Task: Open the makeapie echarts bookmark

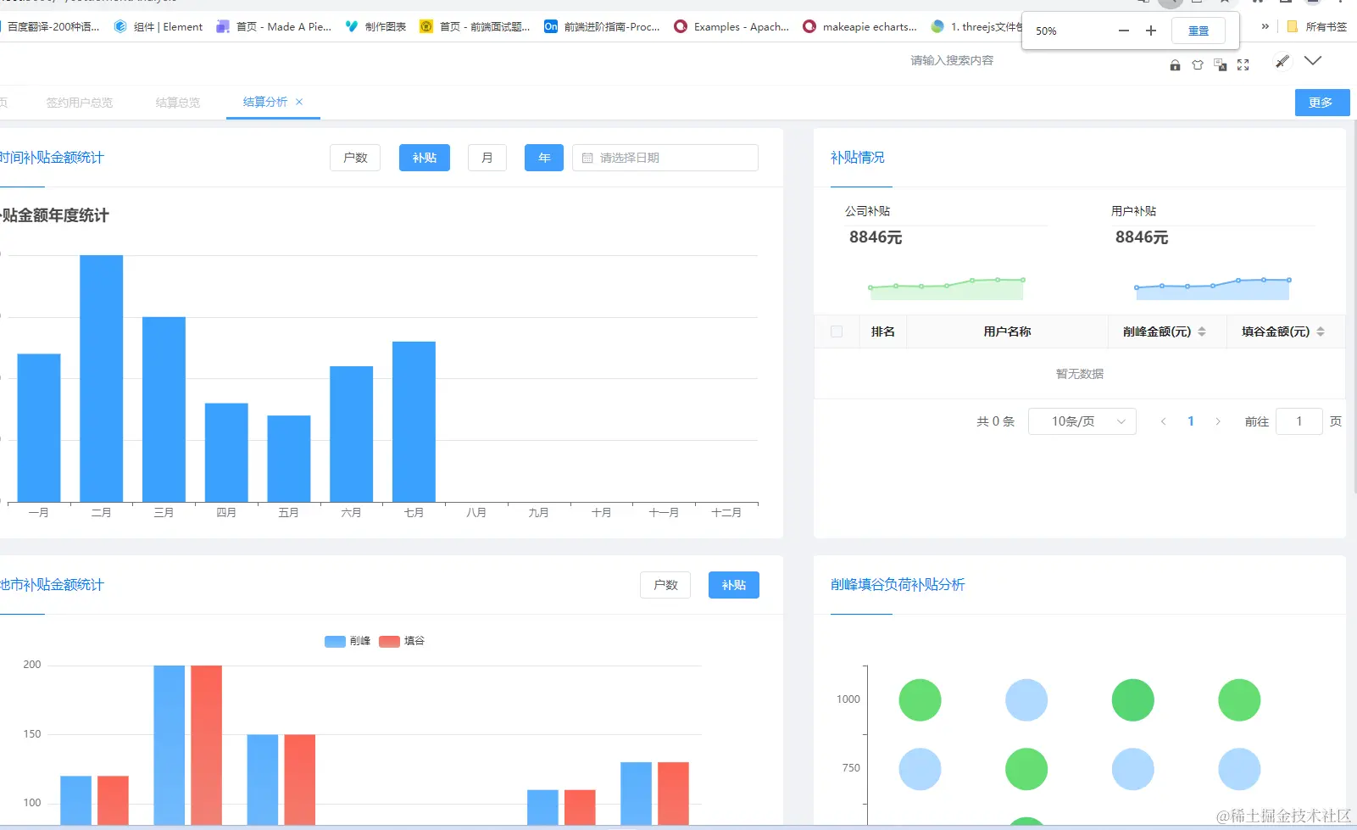Action: [x=860, y=27]
